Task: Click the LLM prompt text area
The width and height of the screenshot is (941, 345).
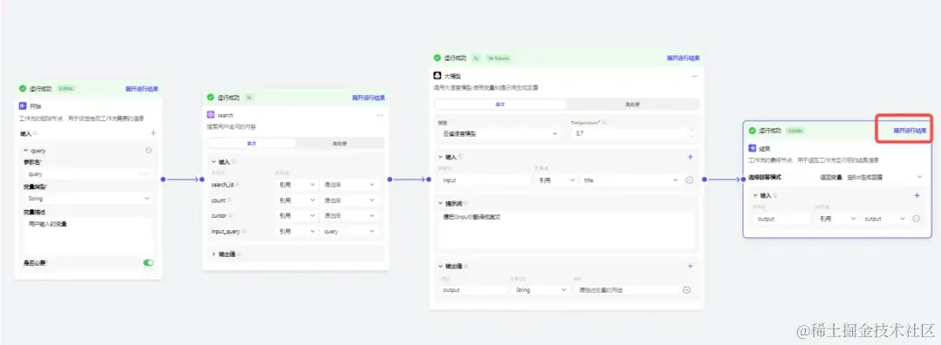Action: click(566, 229)
